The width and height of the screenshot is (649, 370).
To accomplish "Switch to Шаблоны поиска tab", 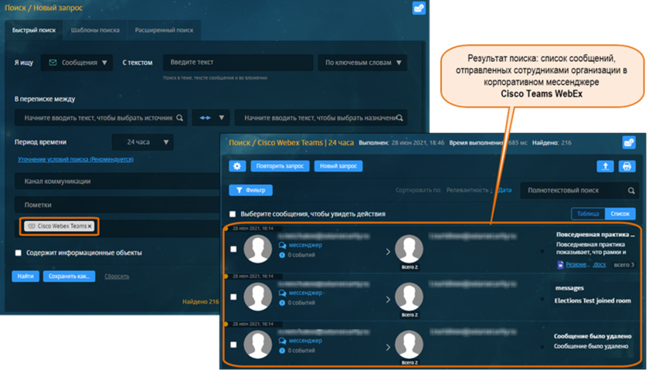I will 95,30.
